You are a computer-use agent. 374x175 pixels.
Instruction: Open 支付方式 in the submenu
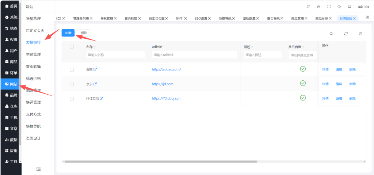tap(33, 114)
